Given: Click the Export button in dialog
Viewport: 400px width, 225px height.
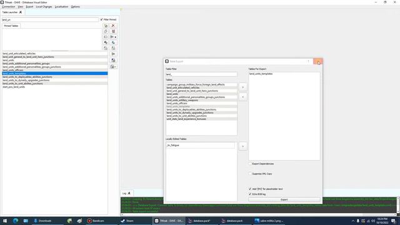Looking at the screenshot, I should (284, 199).
